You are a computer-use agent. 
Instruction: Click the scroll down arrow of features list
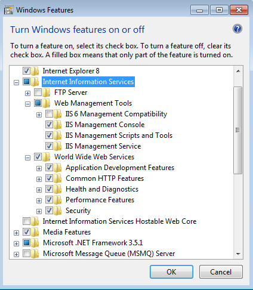pyautogui.click(x=238, y=254)
